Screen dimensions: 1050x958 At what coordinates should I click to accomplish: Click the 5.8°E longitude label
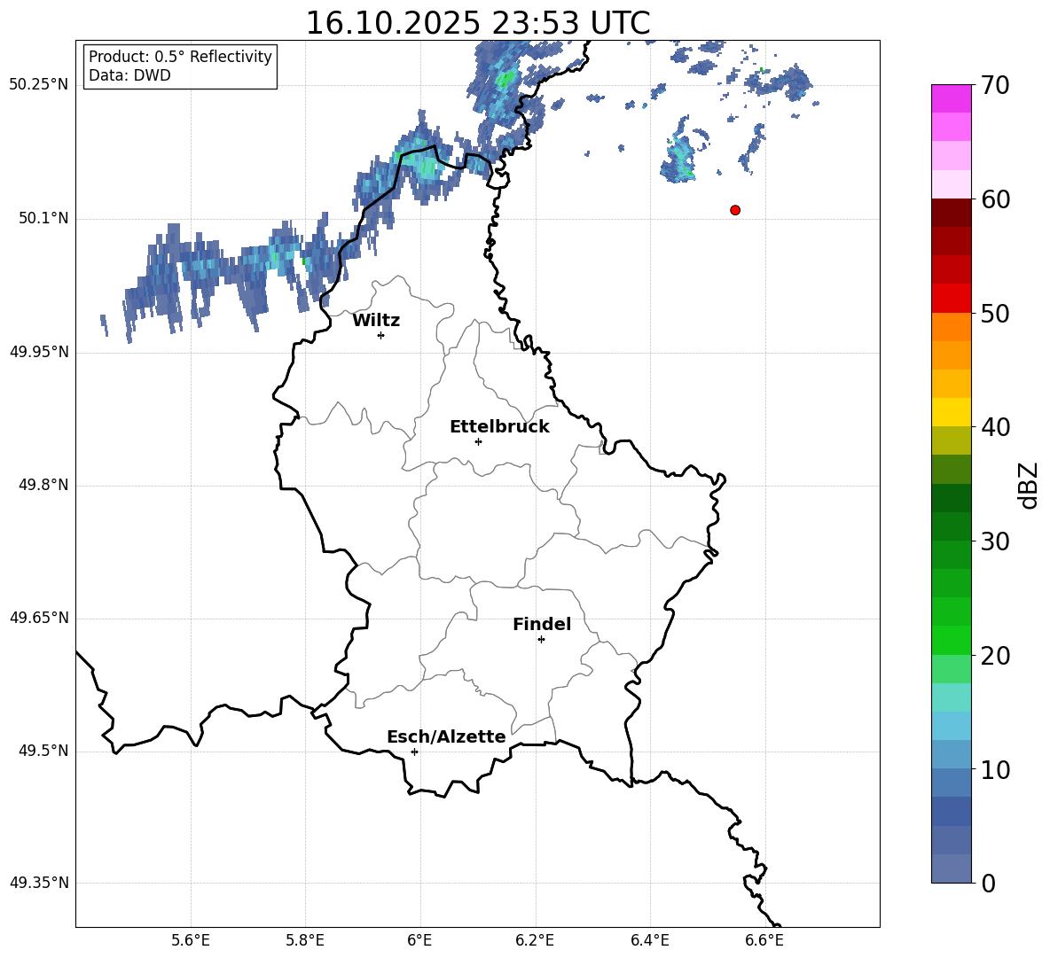(x=305, y=940)
